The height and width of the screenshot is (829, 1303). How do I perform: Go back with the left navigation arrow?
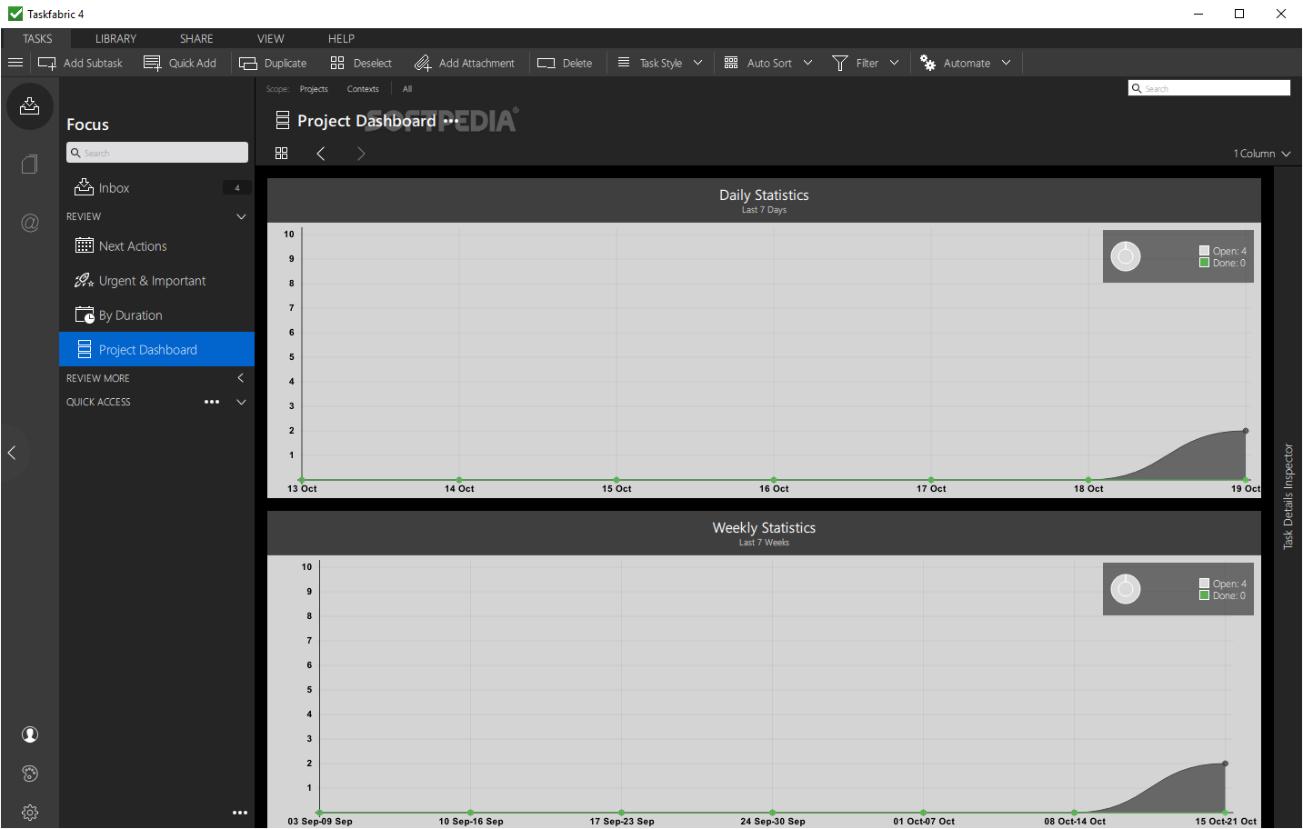click(320, 154)
